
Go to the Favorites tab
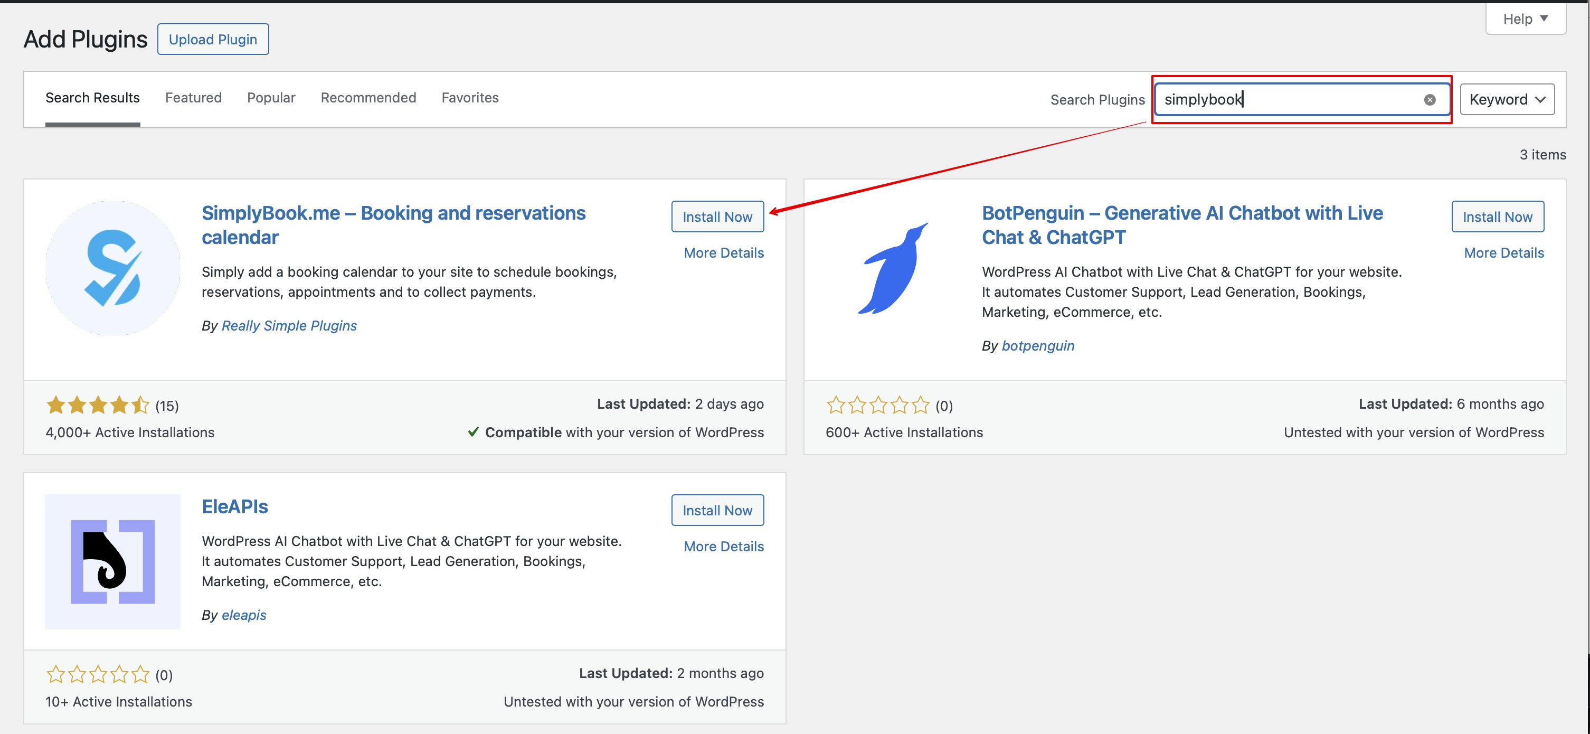click(x=470, y=98)
